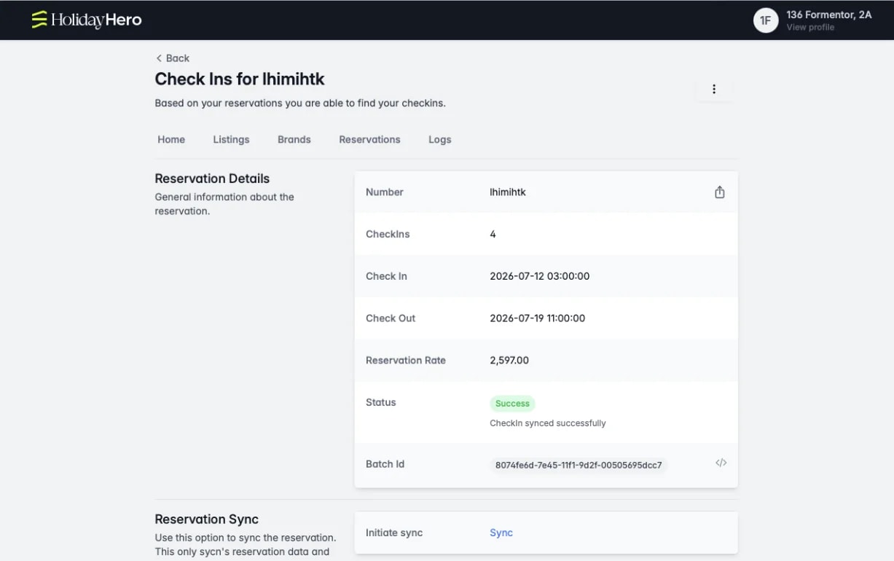
Task: Click the Batch Id label
Action: [x=385, y=464]
